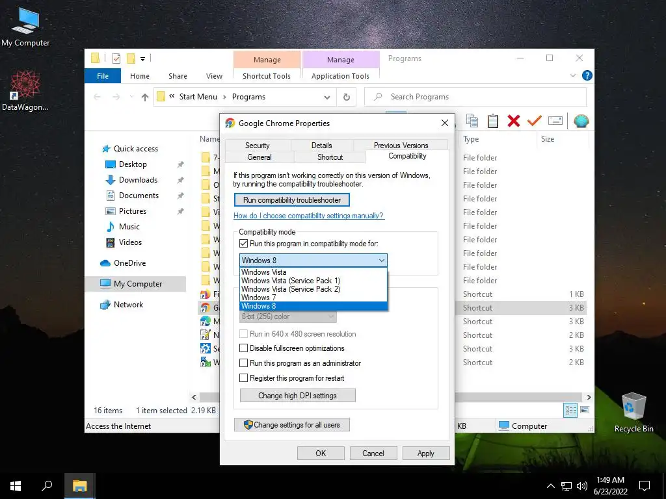Select Network in navigation pane
This screenshot has height=499, width=666.
pyautogui.click(x=128, y=305)
